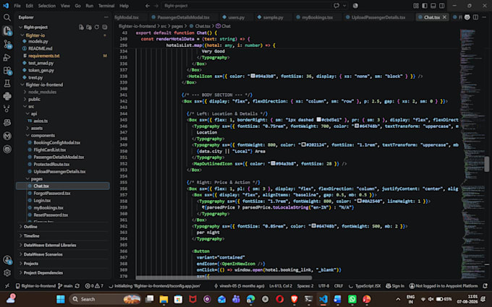Collapse the components folder
The image size is (492, 307).
point(27,135)
